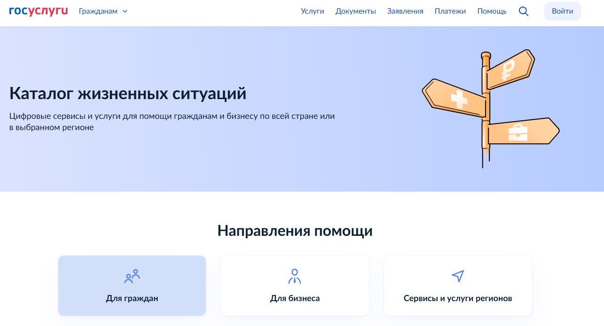Open the Услуги menu item

pyautogui.click(x=313, y=11)
